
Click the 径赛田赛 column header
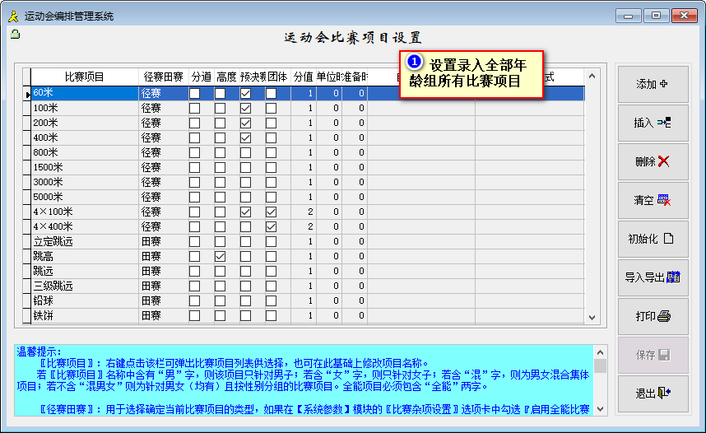(x=163, y=77)
